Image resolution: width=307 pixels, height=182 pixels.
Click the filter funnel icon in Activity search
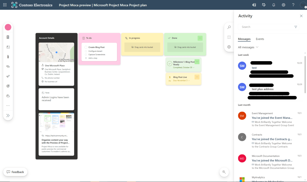[x=296, y=27]
